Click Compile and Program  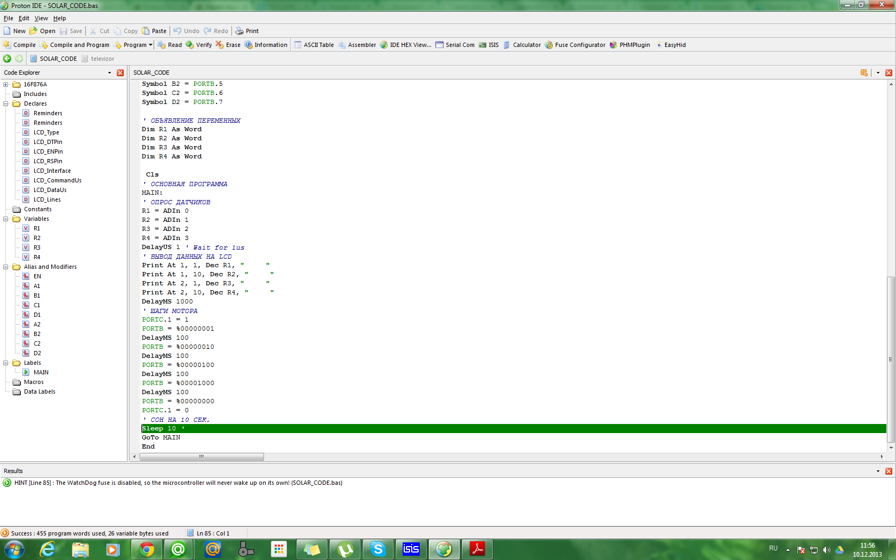pyautogui.click(x=75, y=45)
